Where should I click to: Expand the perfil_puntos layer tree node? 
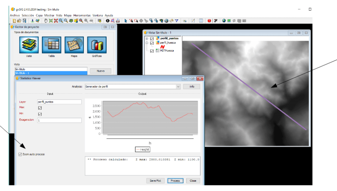point(147,38)
